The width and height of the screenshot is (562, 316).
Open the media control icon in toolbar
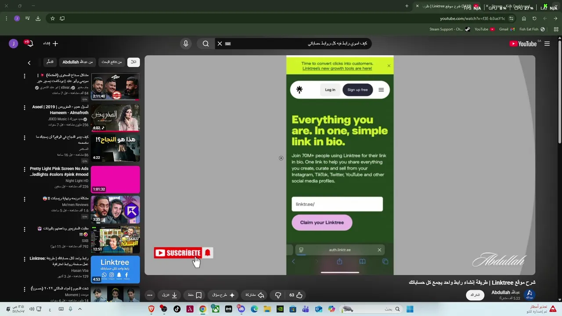click(27, 18)
